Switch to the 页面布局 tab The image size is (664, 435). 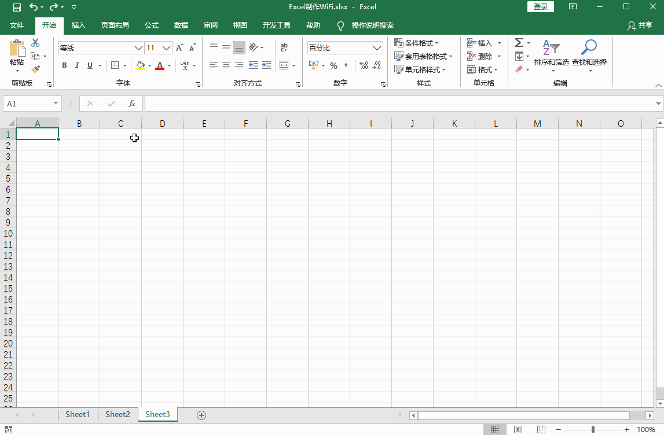115,25
